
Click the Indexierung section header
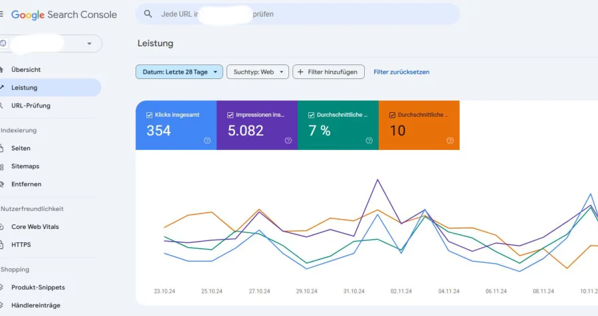(x=19, y=130)
